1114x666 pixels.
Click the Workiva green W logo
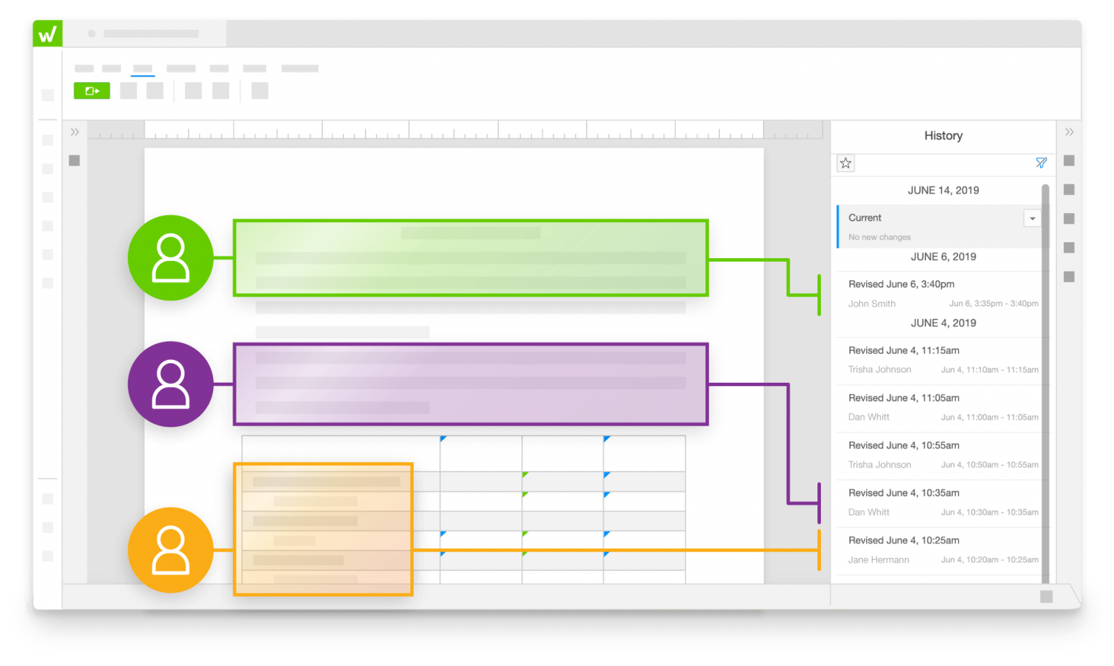click(47, 33)
